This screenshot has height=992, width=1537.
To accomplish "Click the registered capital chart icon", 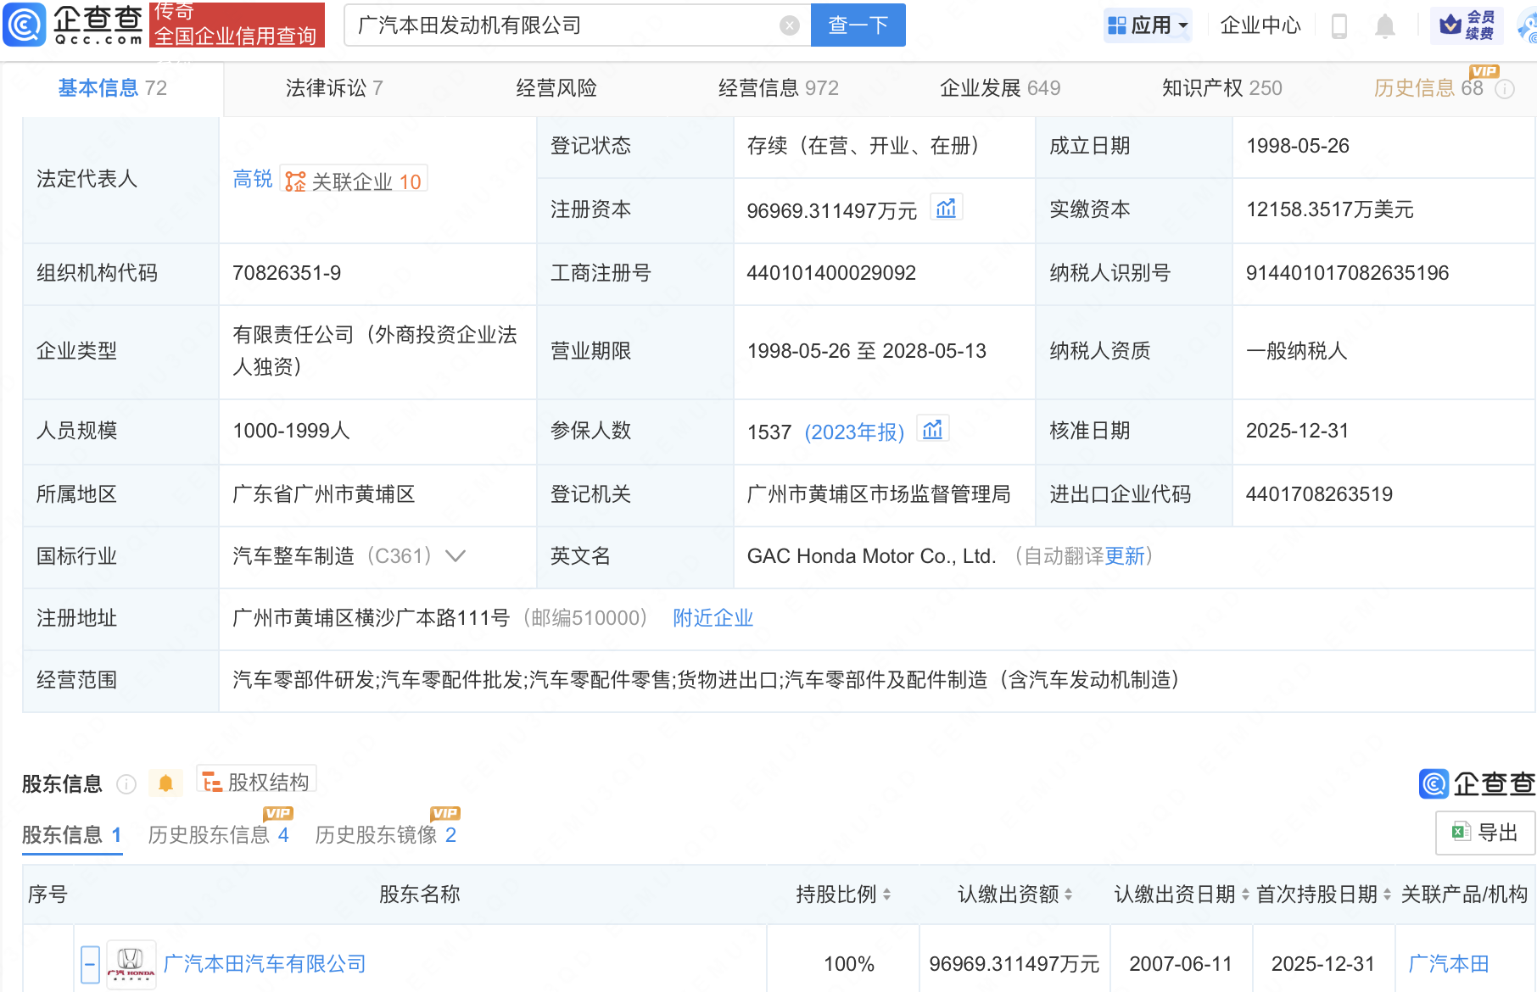I will click(946, 209).
